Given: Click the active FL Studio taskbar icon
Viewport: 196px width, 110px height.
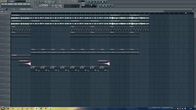Looking at the screenshot, I should click(36, 108).
